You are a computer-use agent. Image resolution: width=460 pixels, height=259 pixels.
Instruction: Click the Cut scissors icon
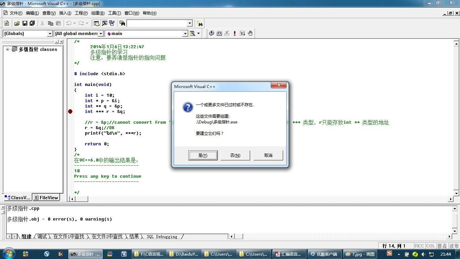(42, 23)
